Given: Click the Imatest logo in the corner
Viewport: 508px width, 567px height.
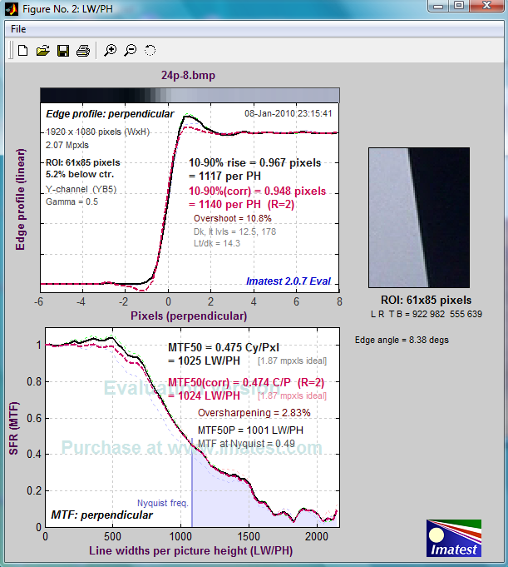Looking at the screenshot, I should click(x=453, y=539).
